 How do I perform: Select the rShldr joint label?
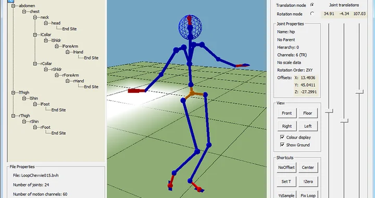[56, 69]
